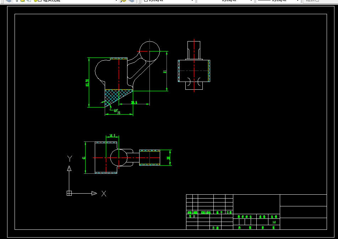The height and width of the screenshot is (239, 338).
Task: Select the 39.5 horizontal dimension text
Action: [134, 102]
